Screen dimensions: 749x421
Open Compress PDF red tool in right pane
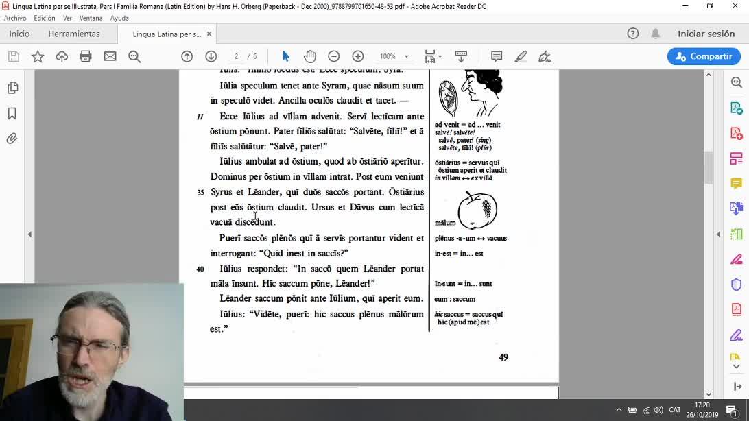tap(737, 309)
